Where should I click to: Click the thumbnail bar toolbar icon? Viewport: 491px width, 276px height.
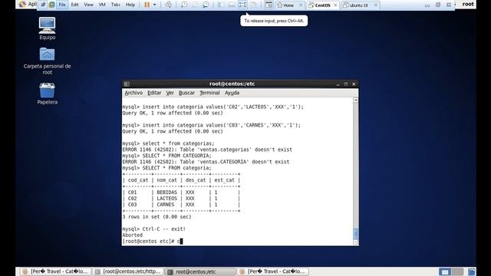coord(232,5)
